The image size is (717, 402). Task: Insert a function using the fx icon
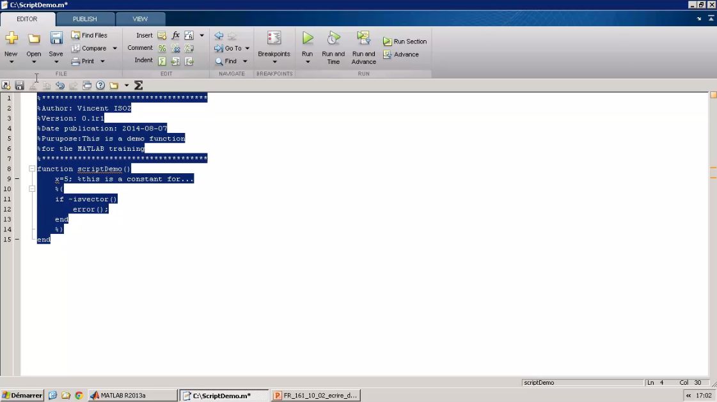176,36
